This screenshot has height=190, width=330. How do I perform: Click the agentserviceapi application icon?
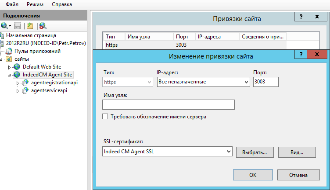pyautogui.click(x=26, y=91)
